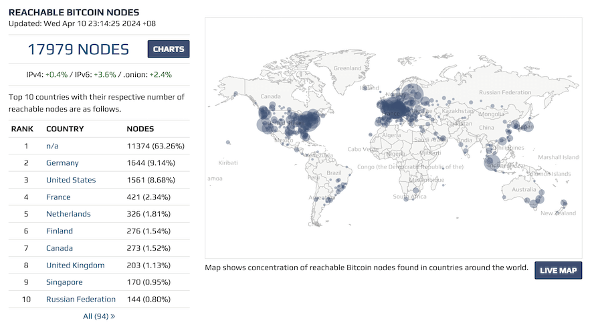This screenshot has width=602, height=327.
Task: Open the Netherlands country link
Action: click(x=68, y=214)
